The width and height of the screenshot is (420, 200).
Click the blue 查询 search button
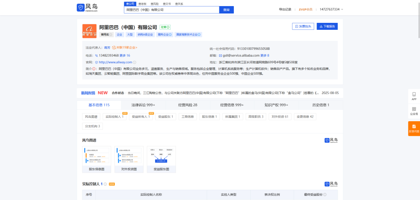[226, 10]
